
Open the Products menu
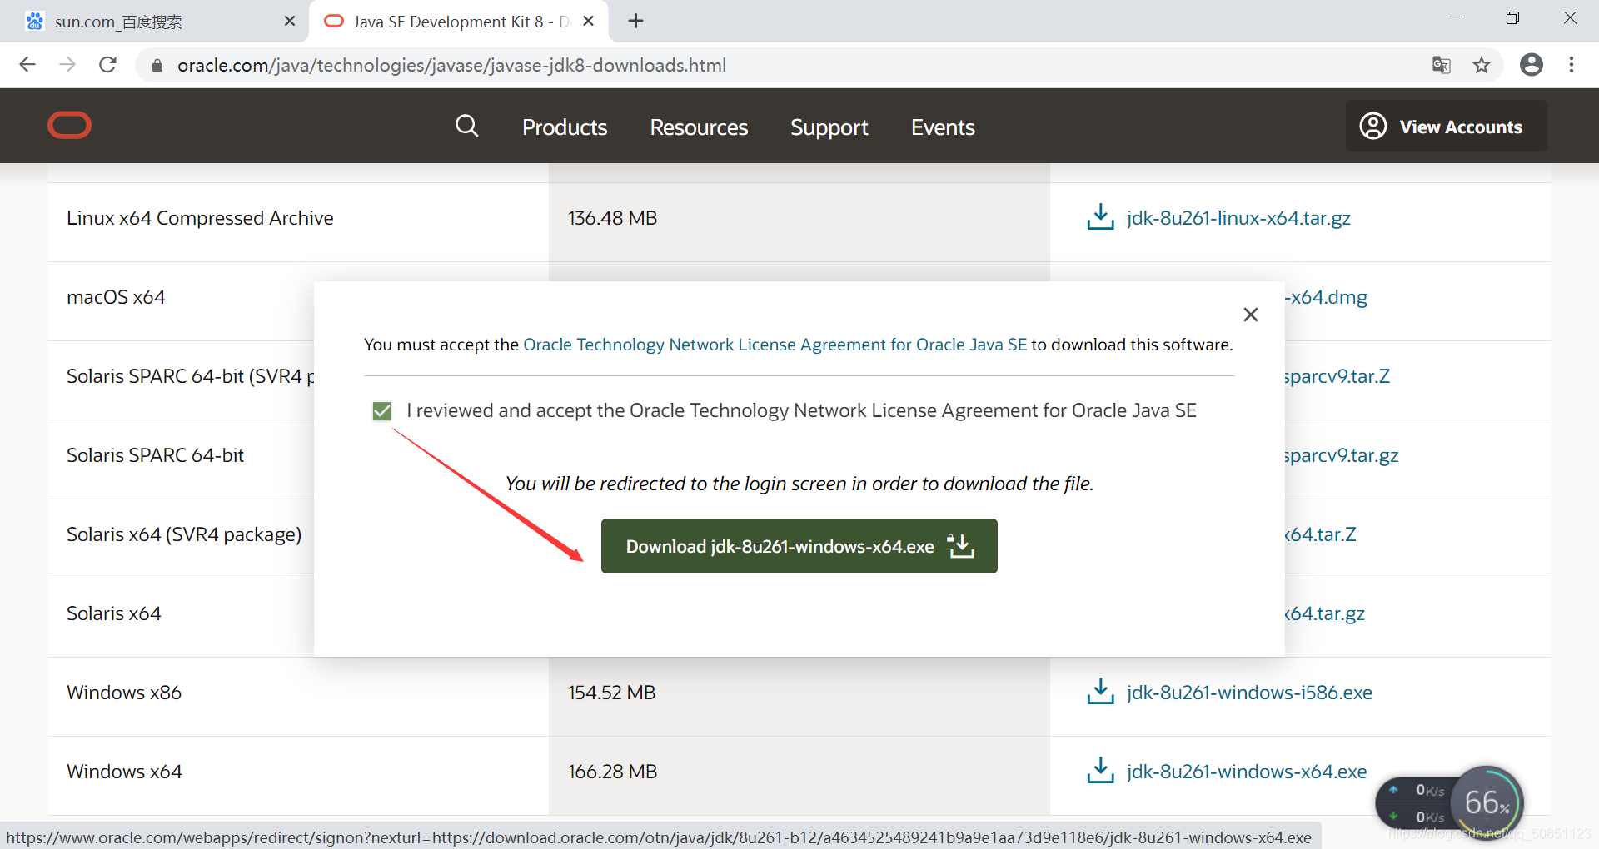(565, 127)
